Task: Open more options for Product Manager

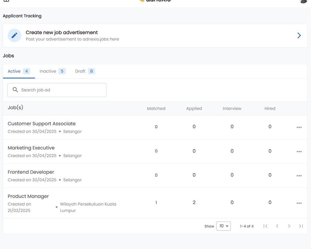Action: [x=299, y=203]
